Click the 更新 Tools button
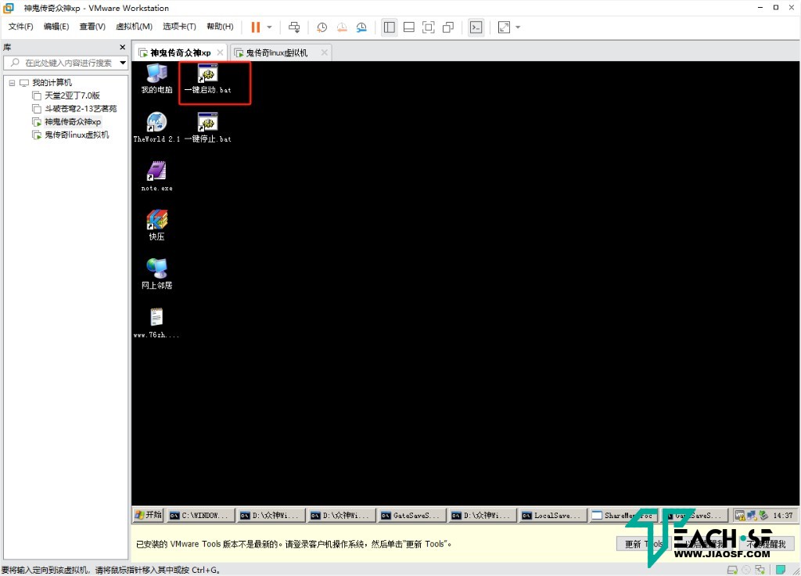The height and width of the screenshot is (576, 801). tap(644, 544)
